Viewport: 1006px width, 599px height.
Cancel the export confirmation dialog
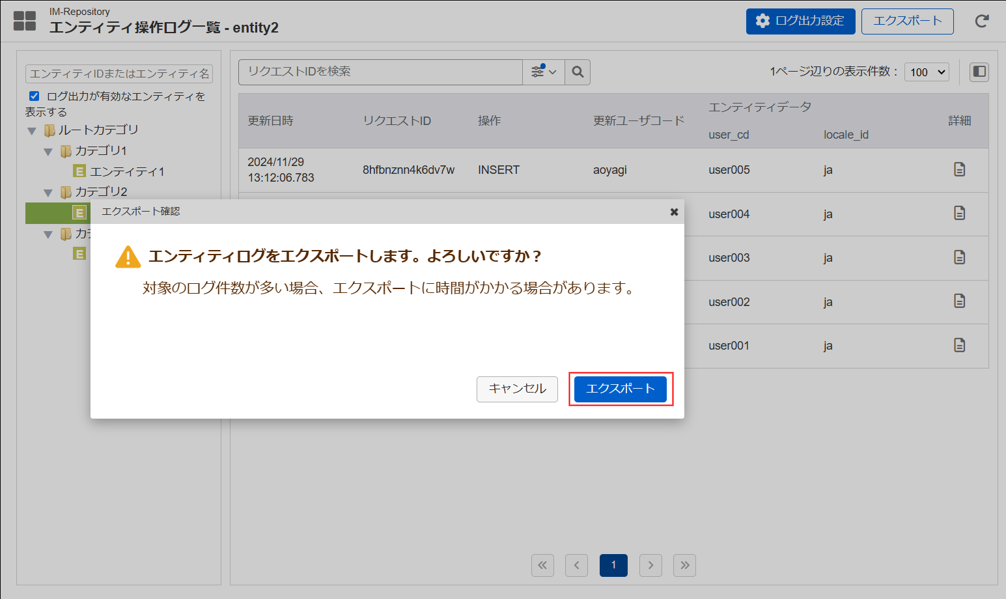tap(517, 389)
